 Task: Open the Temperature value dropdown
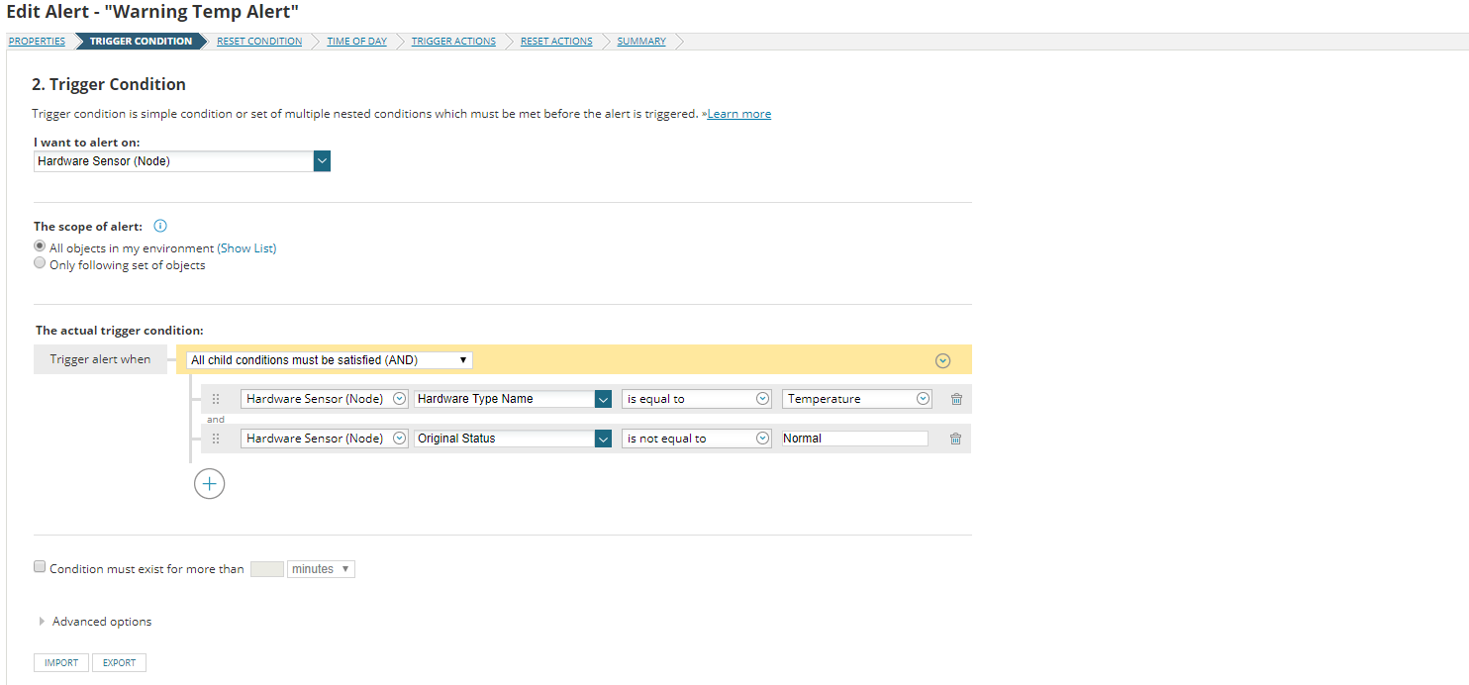point(857,399)
